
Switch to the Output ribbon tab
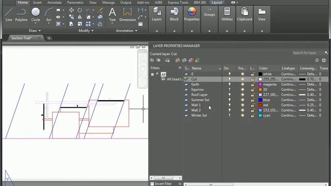126,3
